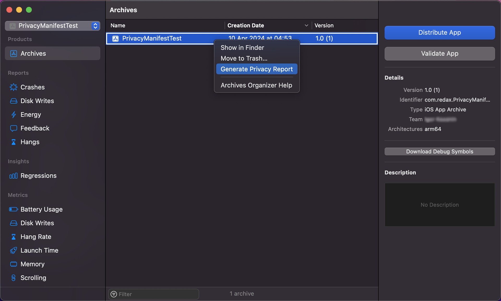
Task: Click the PrivacyManifestTest archive row icon
Action: point(115,39)
